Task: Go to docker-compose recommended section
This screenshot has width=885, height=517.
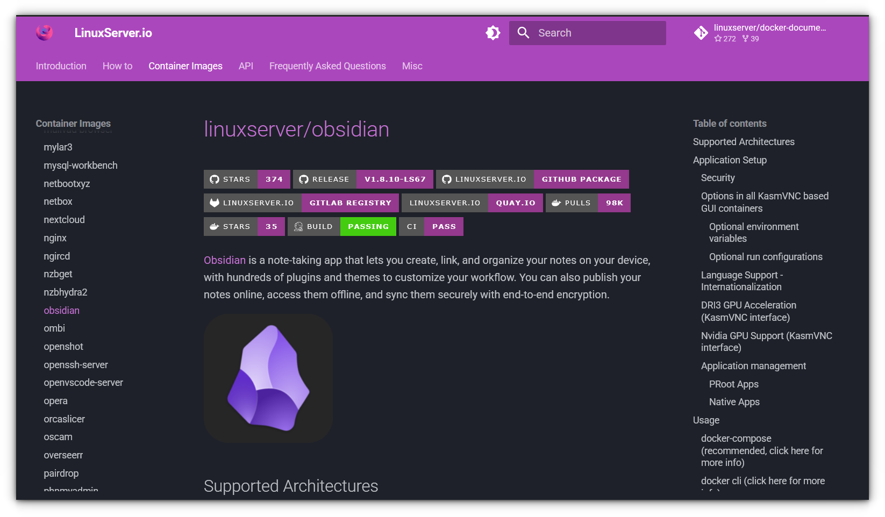Action: pos(762,450)
